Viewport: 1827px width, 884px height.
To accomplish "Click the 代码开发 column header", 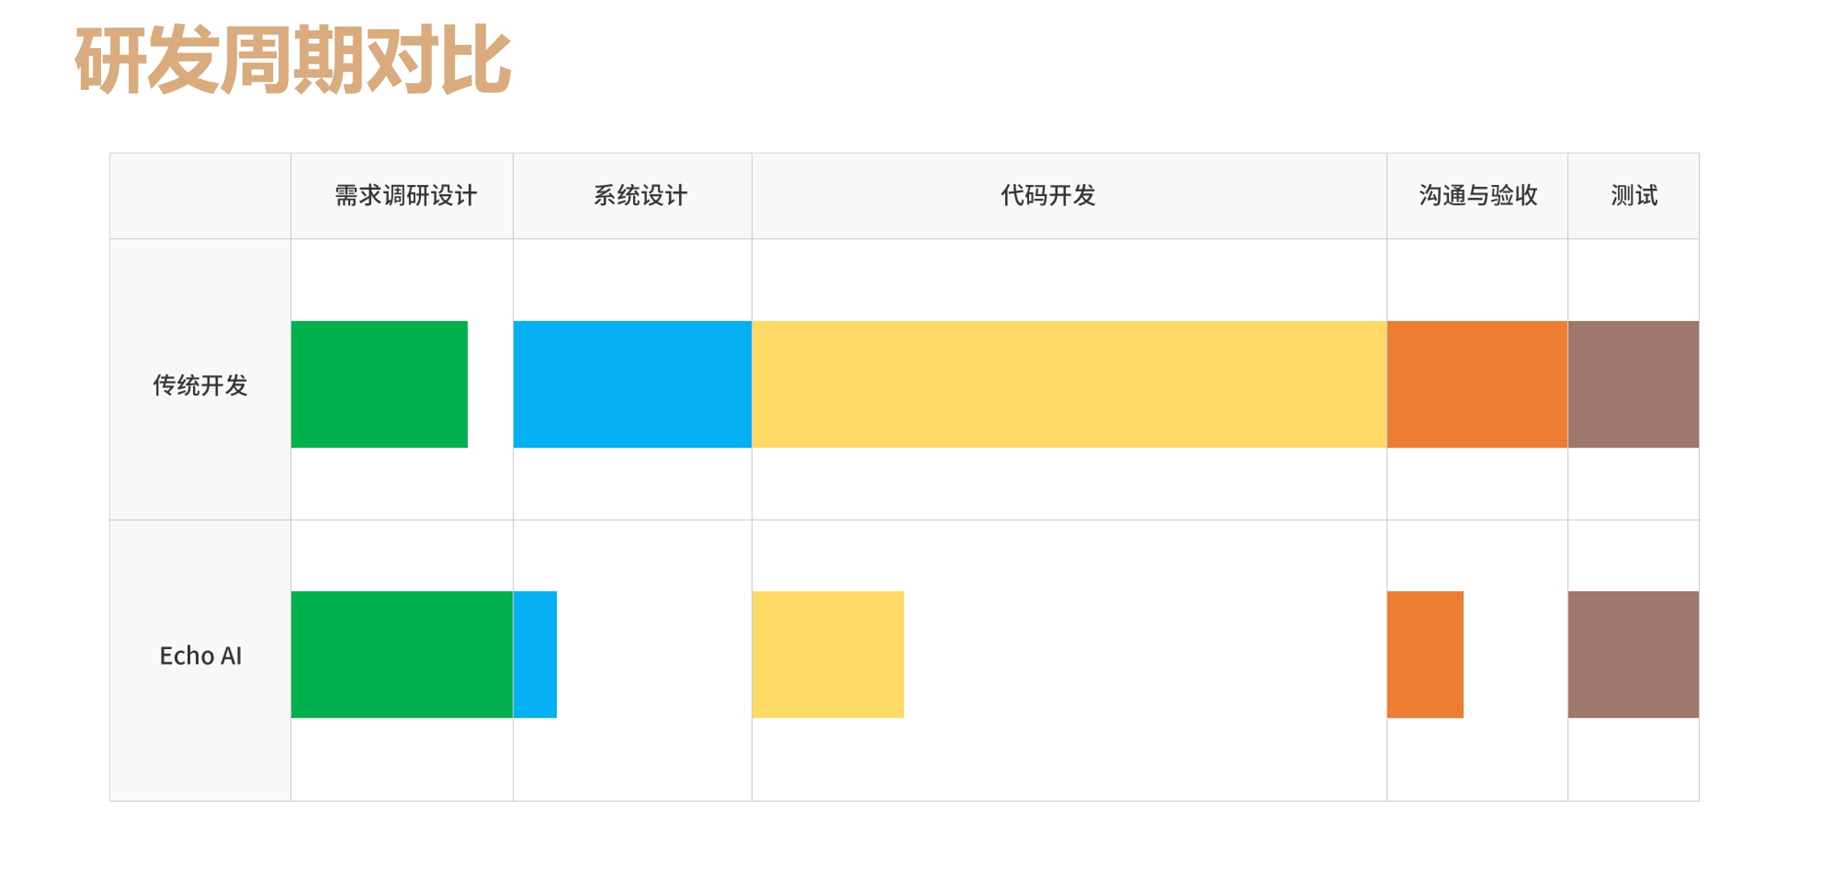I will 1047,195.
